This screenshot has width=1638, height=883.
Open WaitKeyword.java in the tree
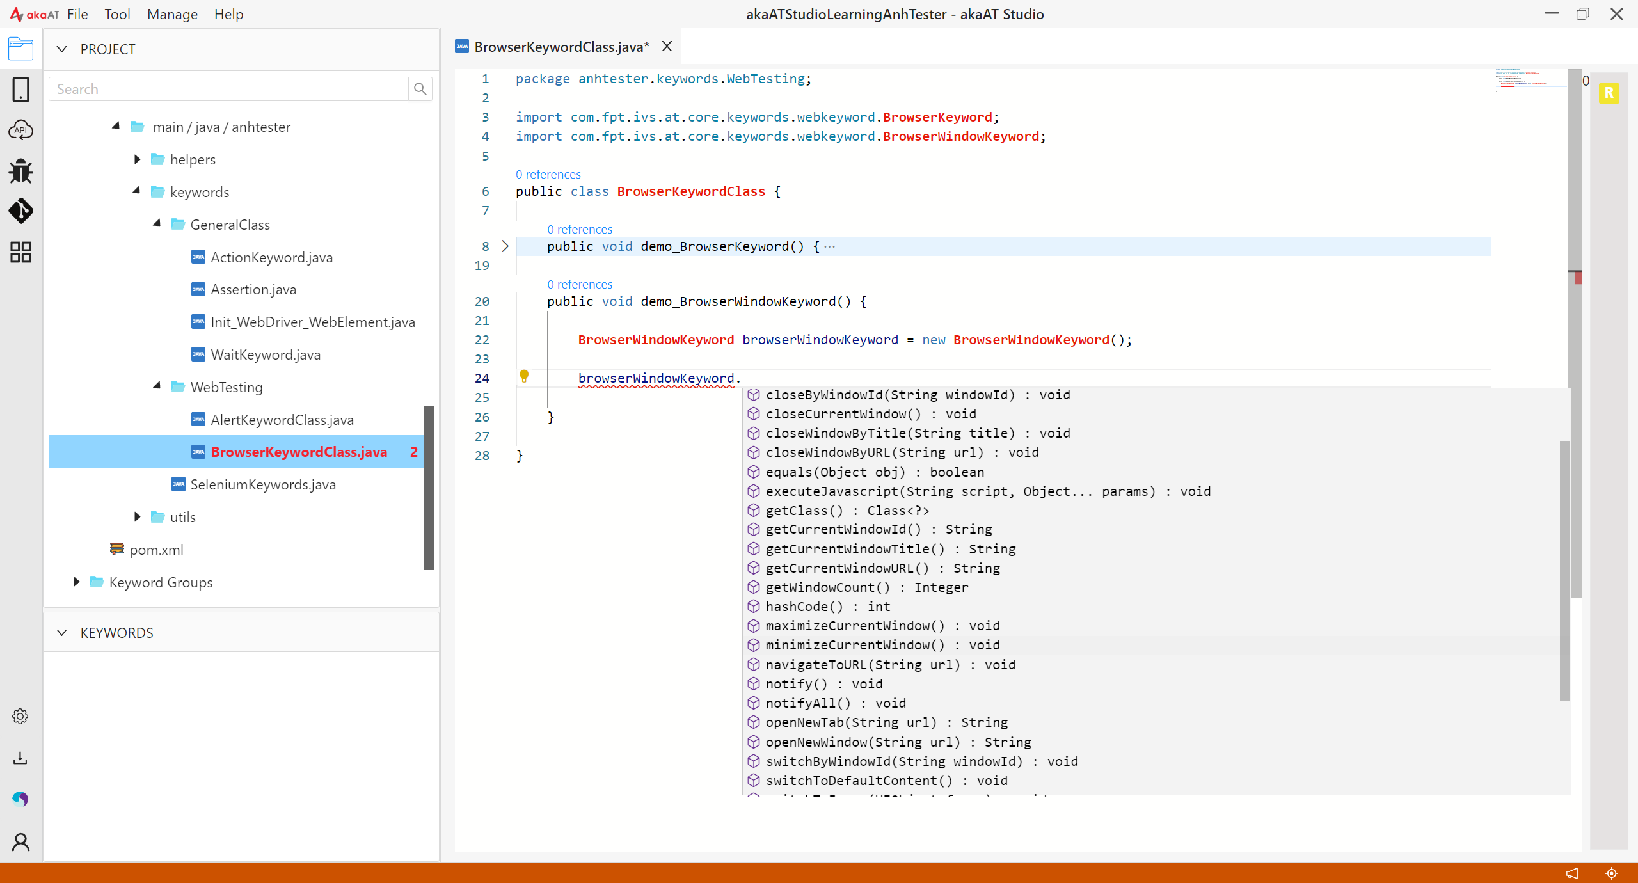pyautogui.click(x=265, y=354)
